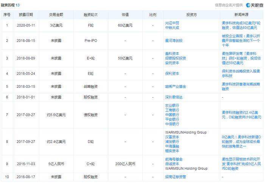Screen dimensions: 265x183
Task: Open investor link 汉富资本
Action: 172,137
